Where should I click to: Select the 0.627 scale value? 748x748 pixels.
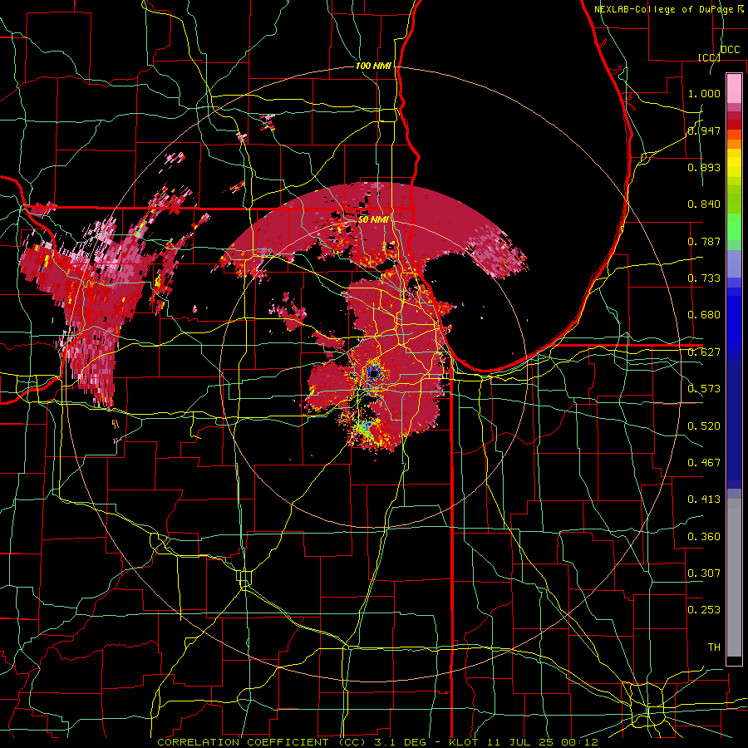click(704, 352)
